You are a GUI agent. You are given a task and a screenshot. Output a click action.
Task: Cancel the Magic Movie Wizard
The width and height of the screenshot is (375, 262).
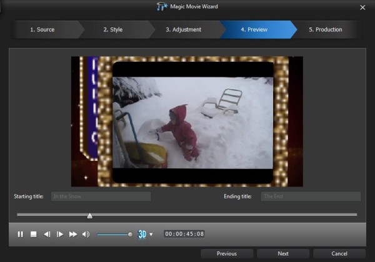[x=339, y=254]
